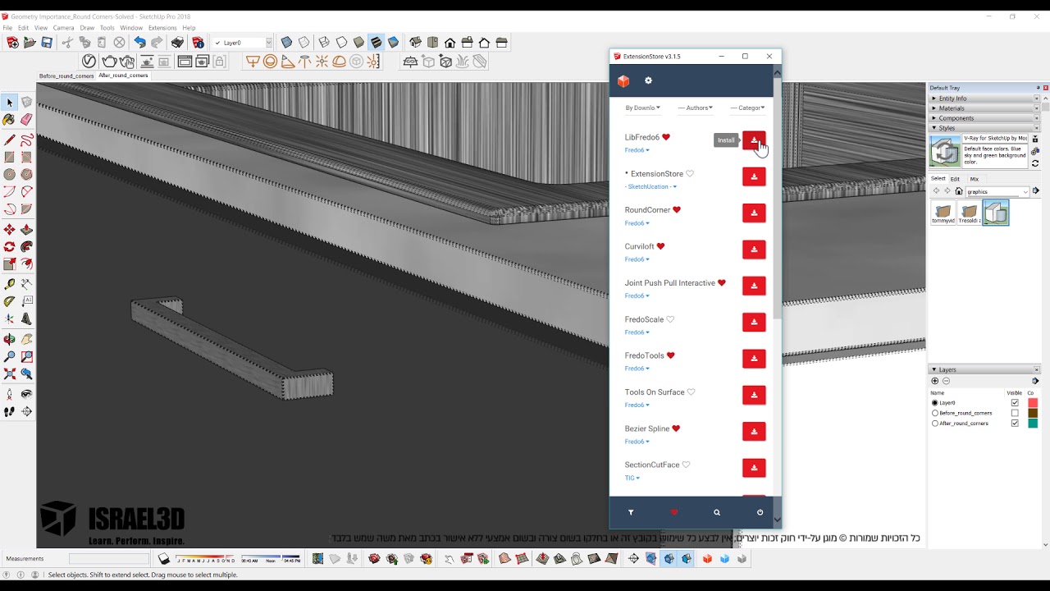Open the Categor filter dropdown
1050x591 pixels.
click(x=748, y=108)
